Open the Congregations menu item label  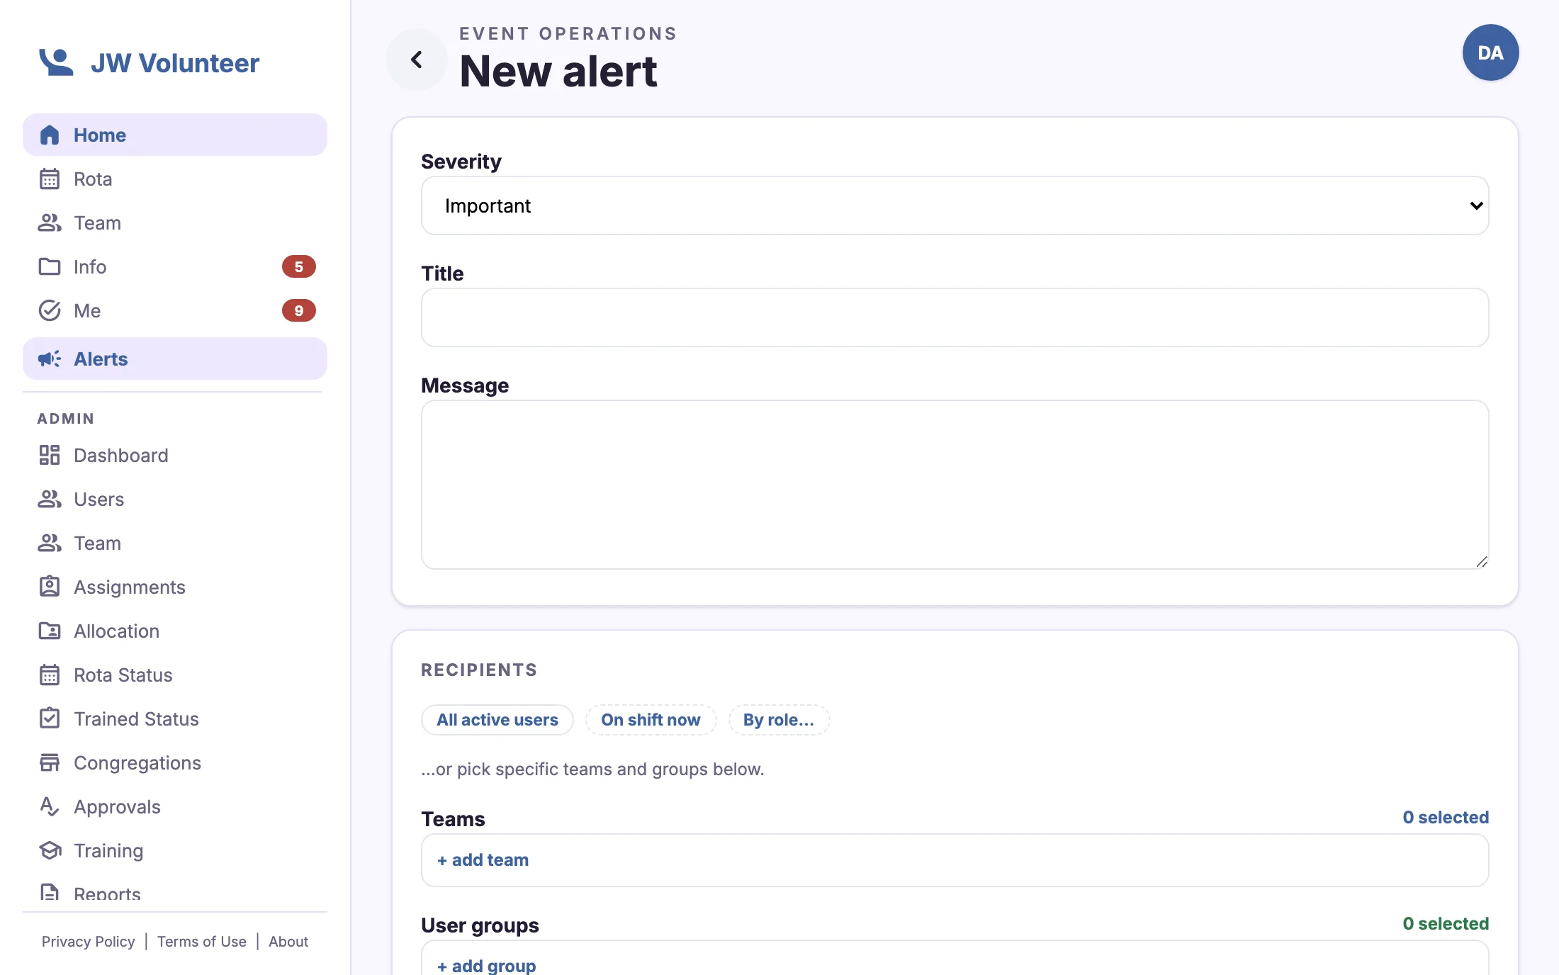coord(137,762)
